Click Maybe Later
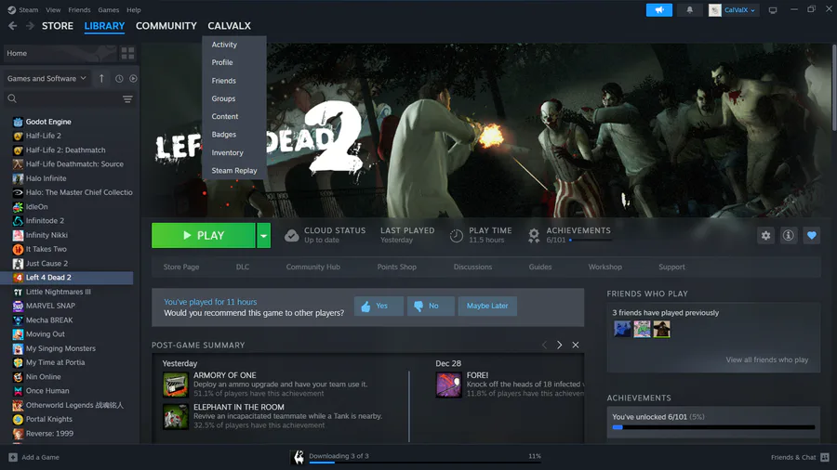The width and height of the screenshot is (837, 470). coord(487,306)
